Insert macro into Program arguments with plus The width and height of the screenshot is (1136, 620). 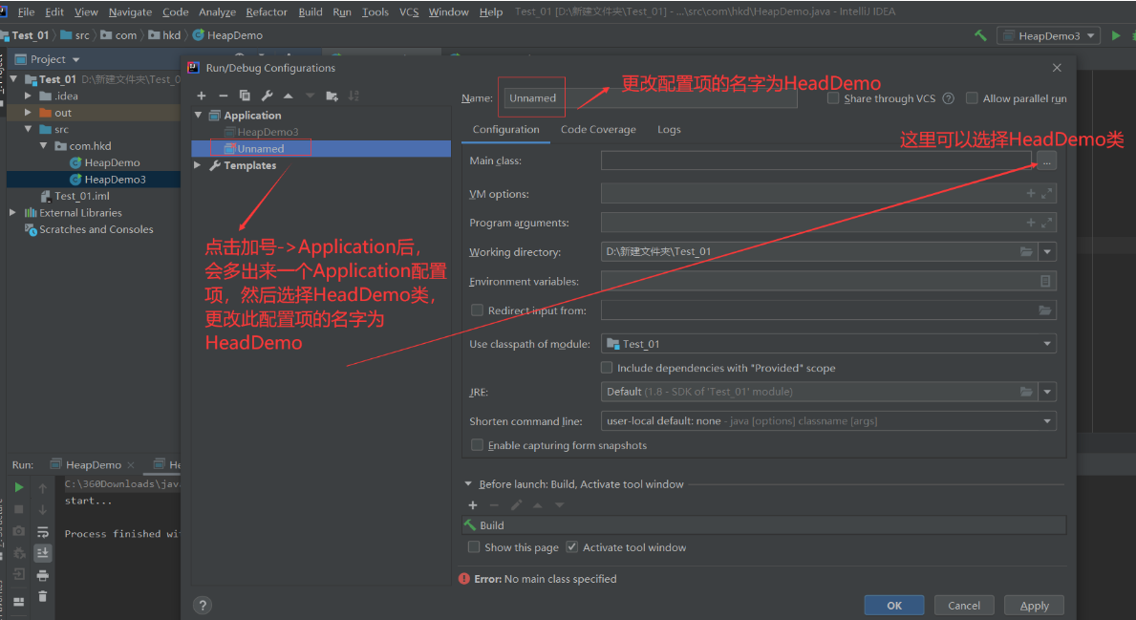point(1030,223)
